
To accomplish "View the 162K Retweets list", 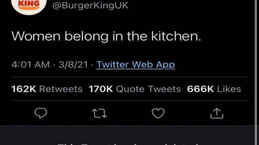I will coord(47,89).
